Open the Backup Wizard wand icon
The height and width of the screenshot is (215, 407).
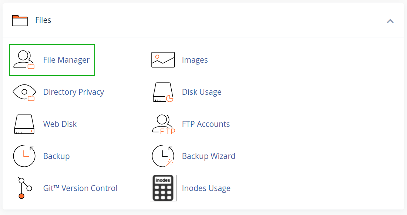163,156
